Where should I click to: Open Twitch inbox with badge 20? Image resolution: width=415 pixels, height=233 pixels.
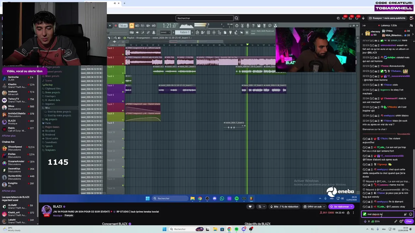[x=344, y=18]
